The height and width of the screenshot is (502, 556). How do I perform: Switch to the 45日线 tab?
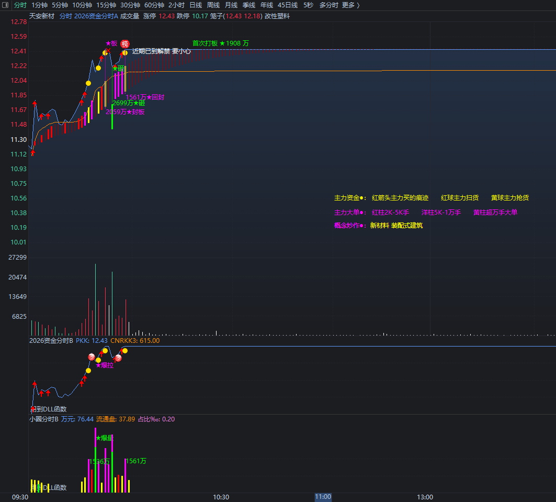[x=288, y=5]
